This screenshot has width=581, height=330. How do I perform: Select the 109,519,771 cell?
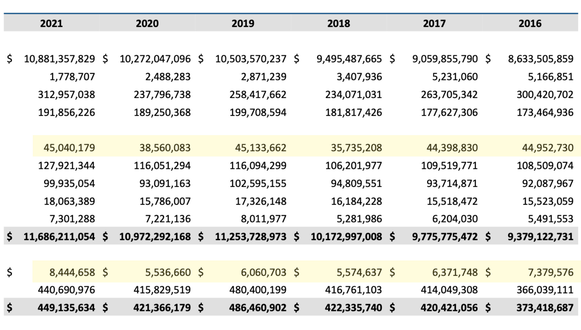(450, 166)
